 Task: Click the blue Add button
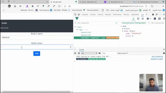[x=37, y=53]
